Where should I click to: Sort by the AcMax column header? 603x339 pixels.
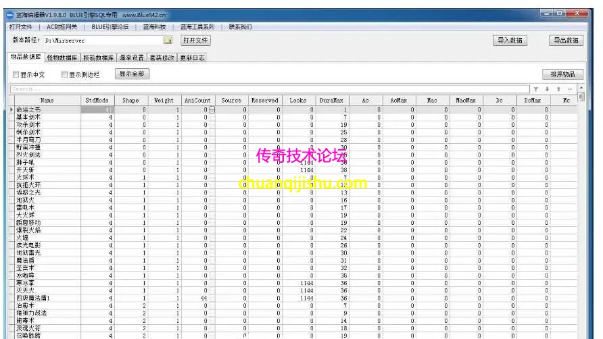coord(399,101)
